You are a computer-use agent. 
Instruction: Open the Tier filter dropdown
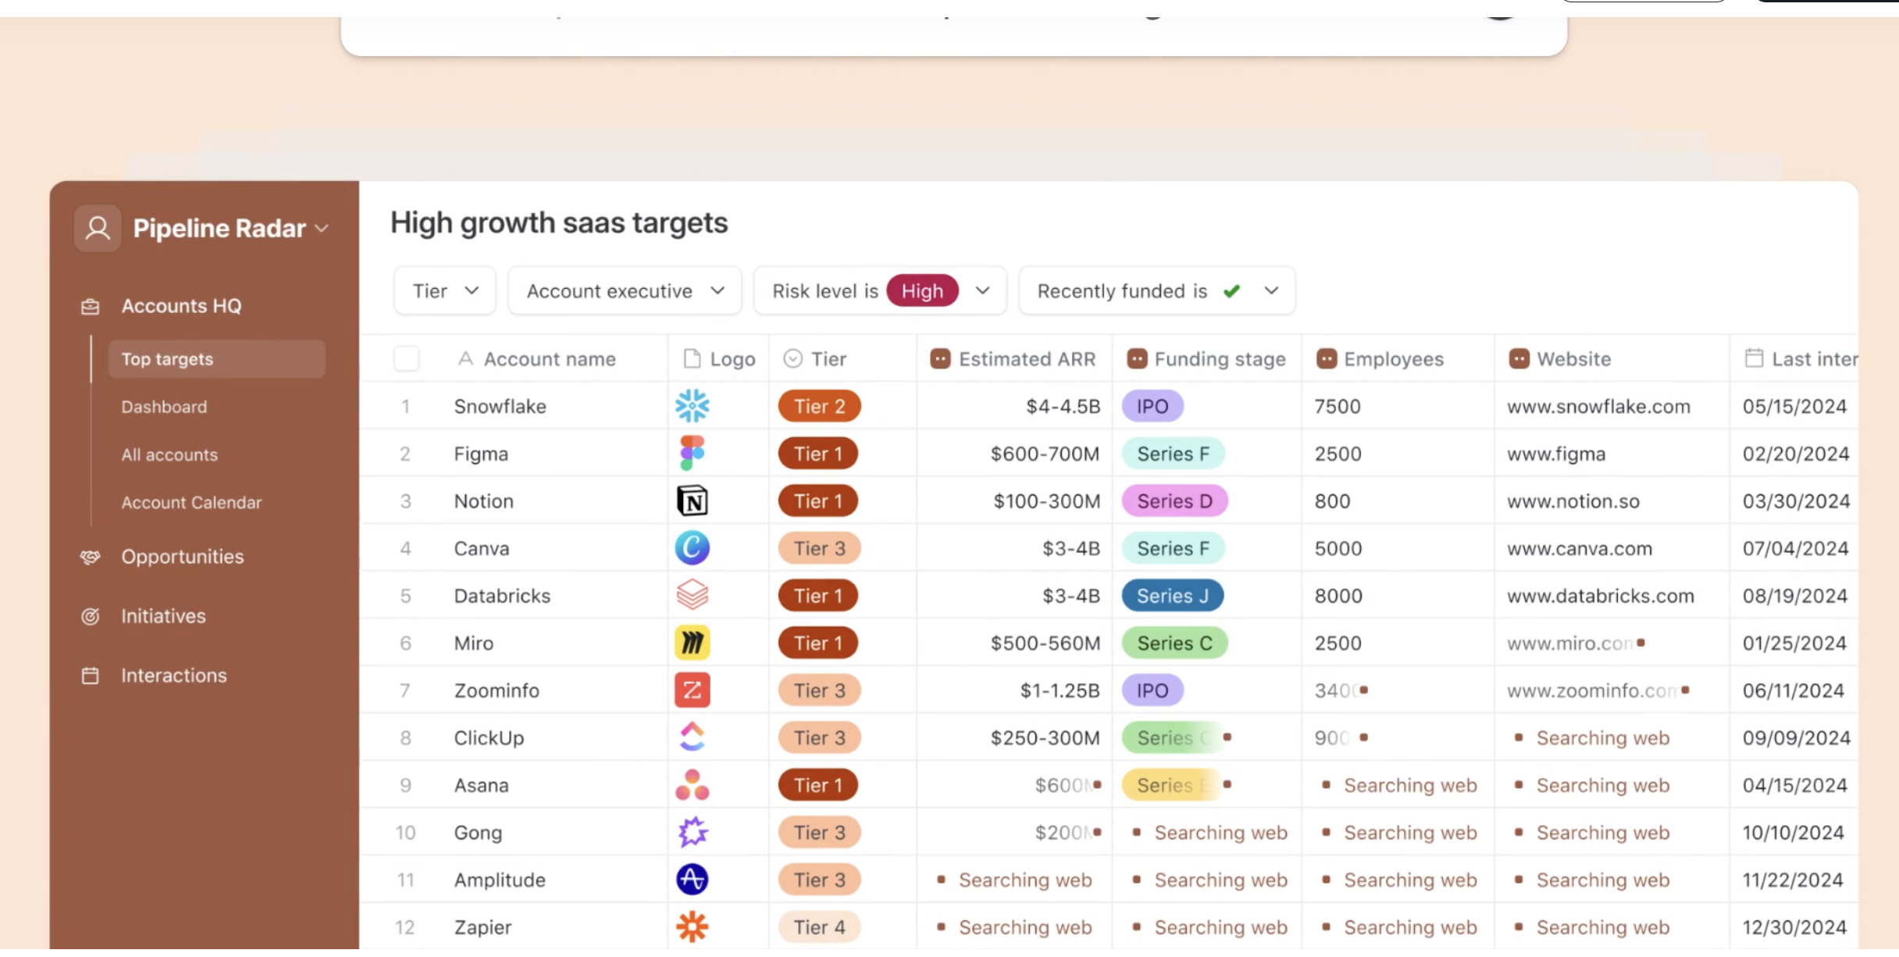pyautogui.click(x=444, y=291)
